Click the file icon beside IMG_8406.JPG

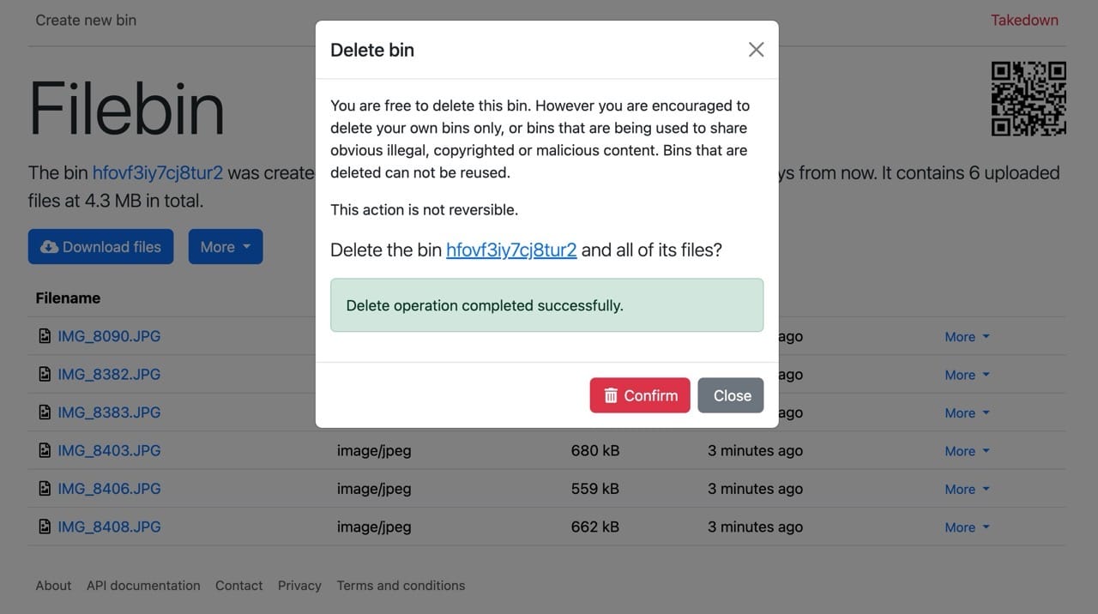point(45,489)
